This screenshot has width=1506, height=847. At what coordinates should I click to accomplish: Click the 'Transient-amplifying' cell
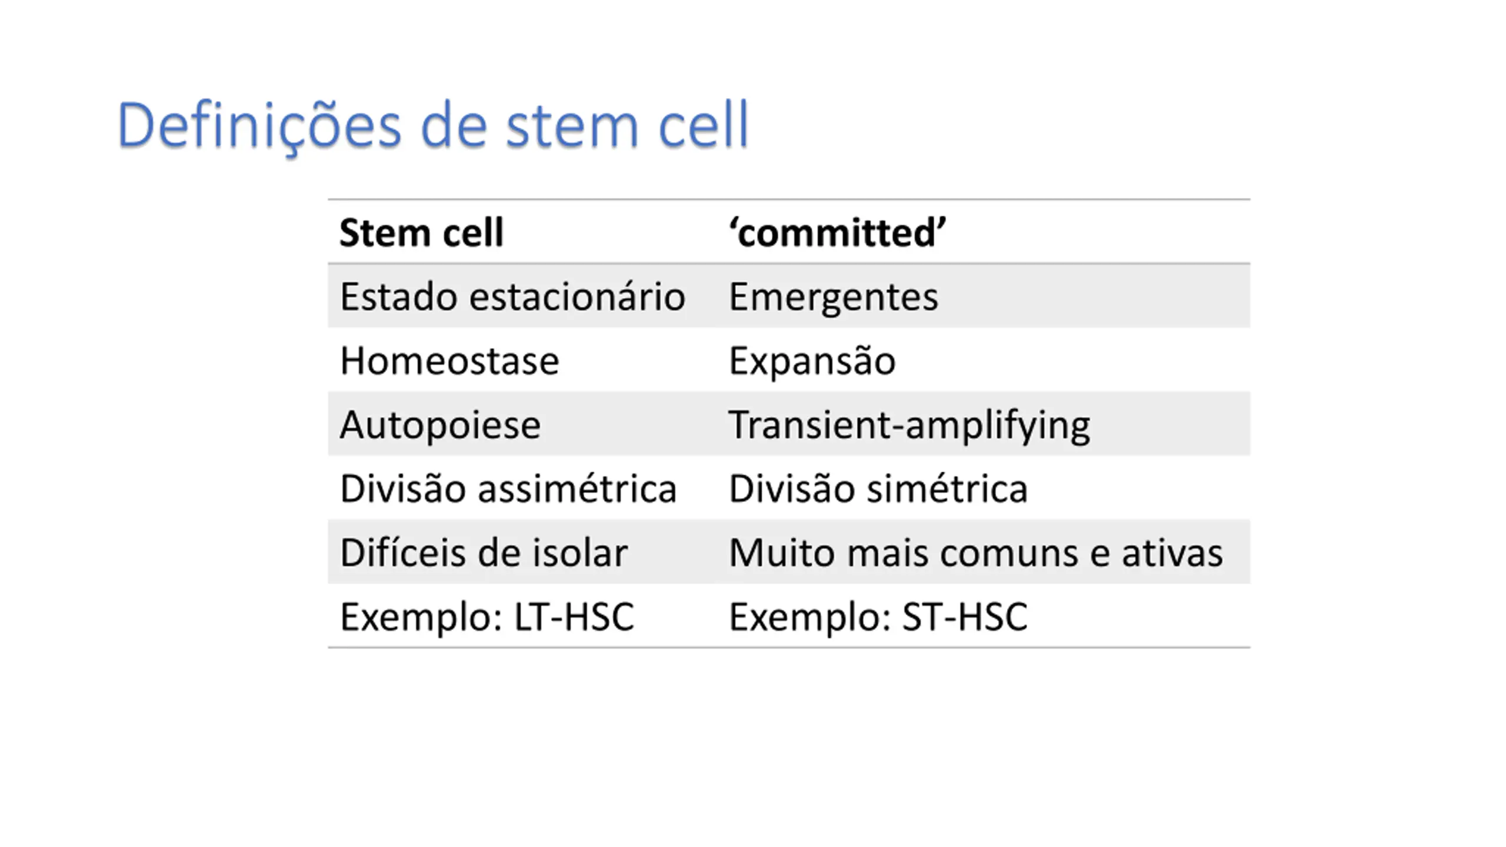(984, 424)
